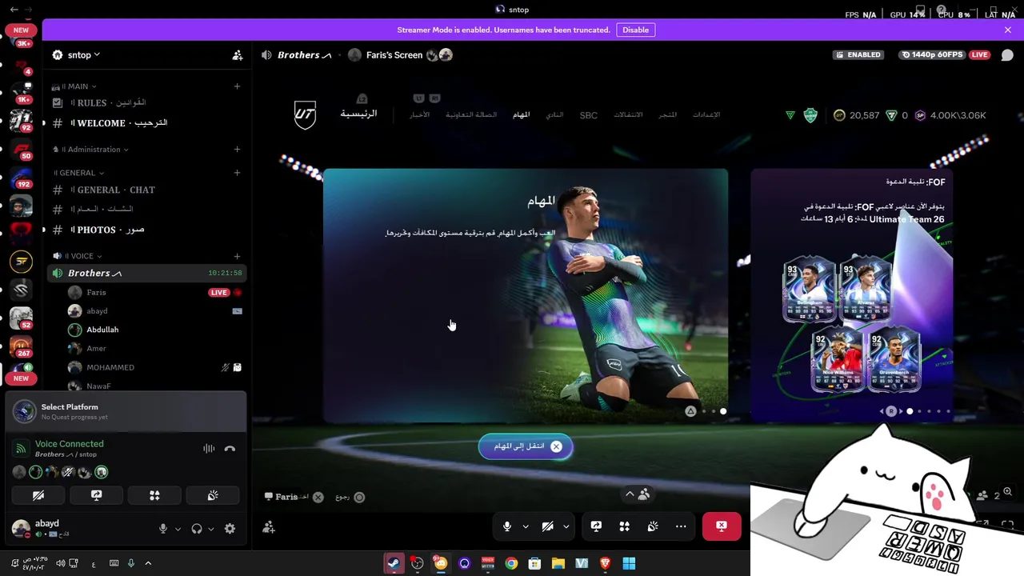Open noise suppression waveform icon
The width and height of the screenshot is (1024, 576).
click(x=209, y=449)
